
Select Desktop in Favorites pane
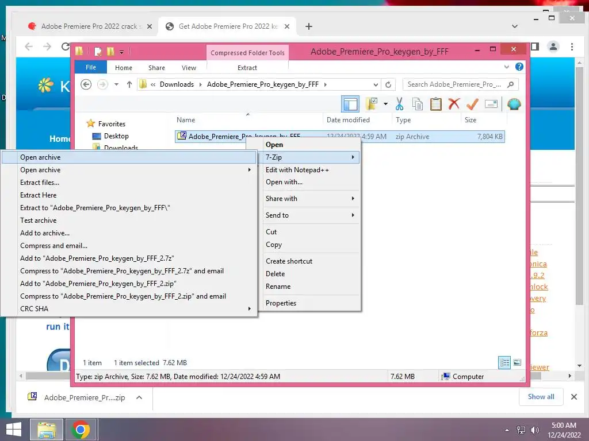116,136
